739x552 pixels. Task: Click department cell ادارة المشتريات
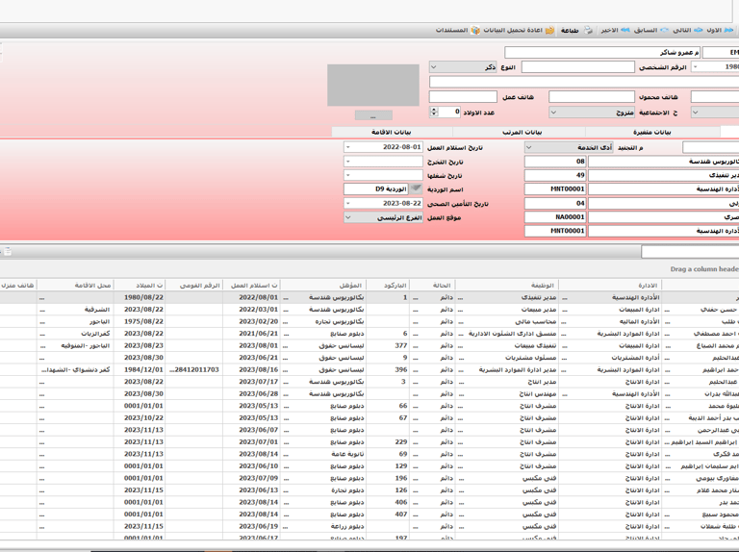pos(610,358)
